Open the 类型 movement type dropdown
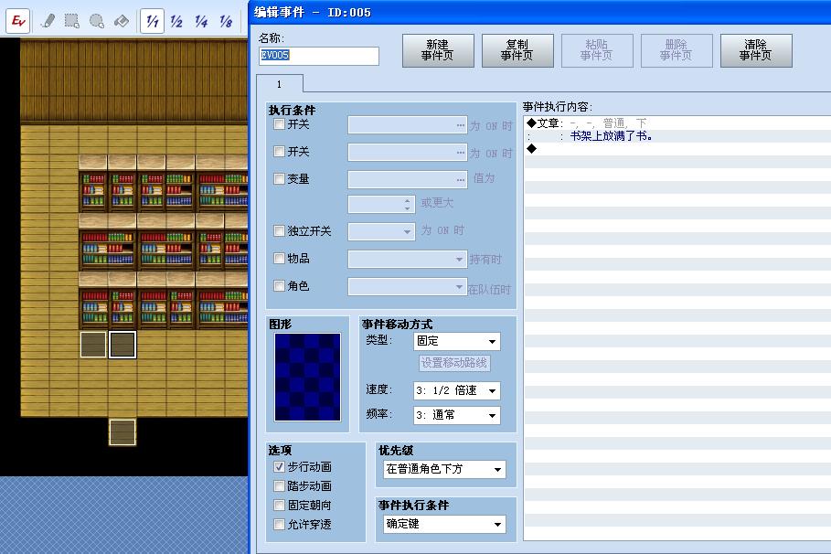This screenshot has width=831, height=554. pos(457,341)
